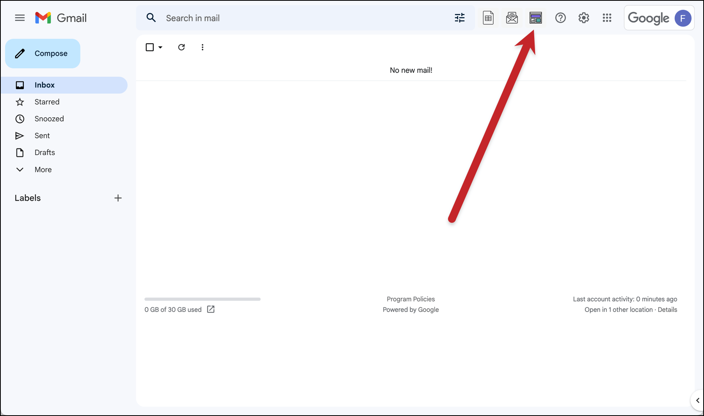This screenshot has width=704, height=416.
Task: Open select dropdown arrow beside checkbox
Action: (160, 48)
